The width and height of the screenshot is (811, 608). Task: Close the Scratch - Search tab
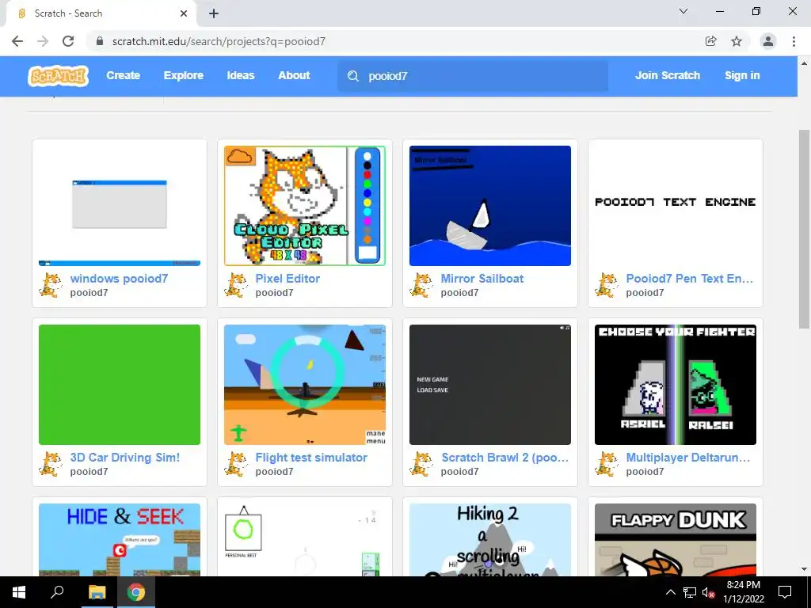point(184,13)
